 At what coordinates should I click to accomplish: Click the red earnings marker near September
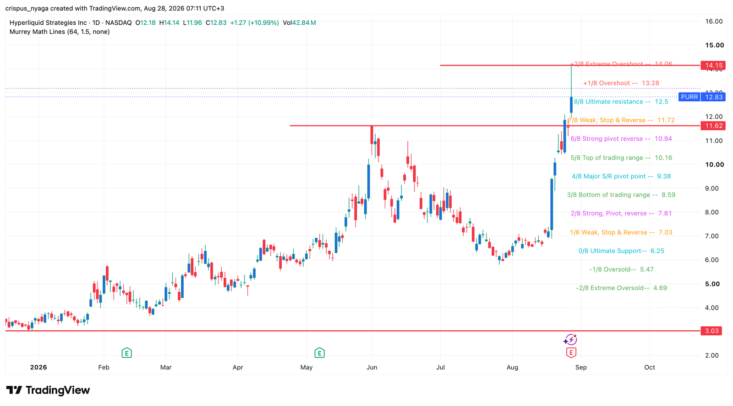click(x=571, y=352)
